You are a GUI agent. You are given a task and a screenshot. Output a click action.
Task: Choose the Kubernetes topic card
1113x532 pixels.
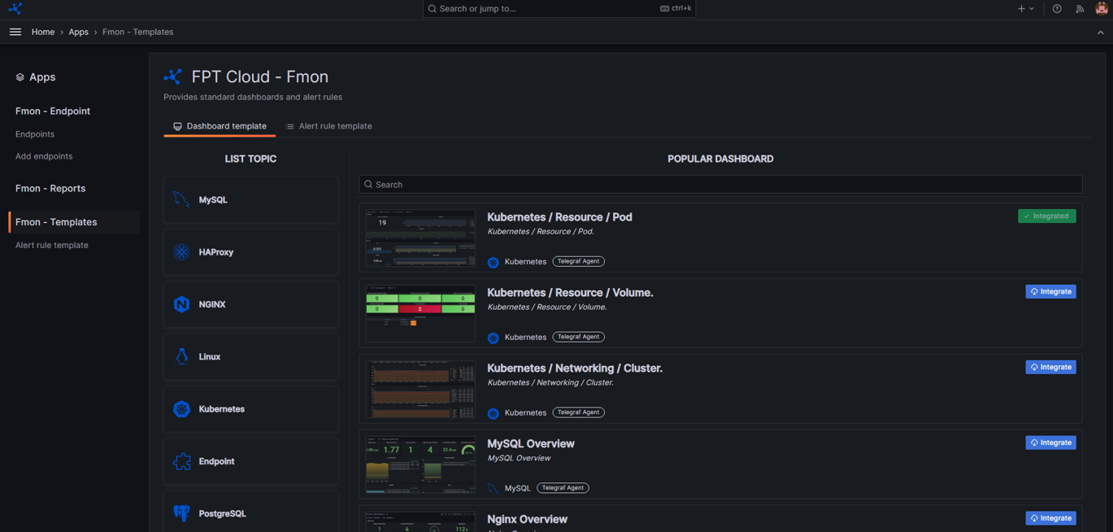(250, 409)
